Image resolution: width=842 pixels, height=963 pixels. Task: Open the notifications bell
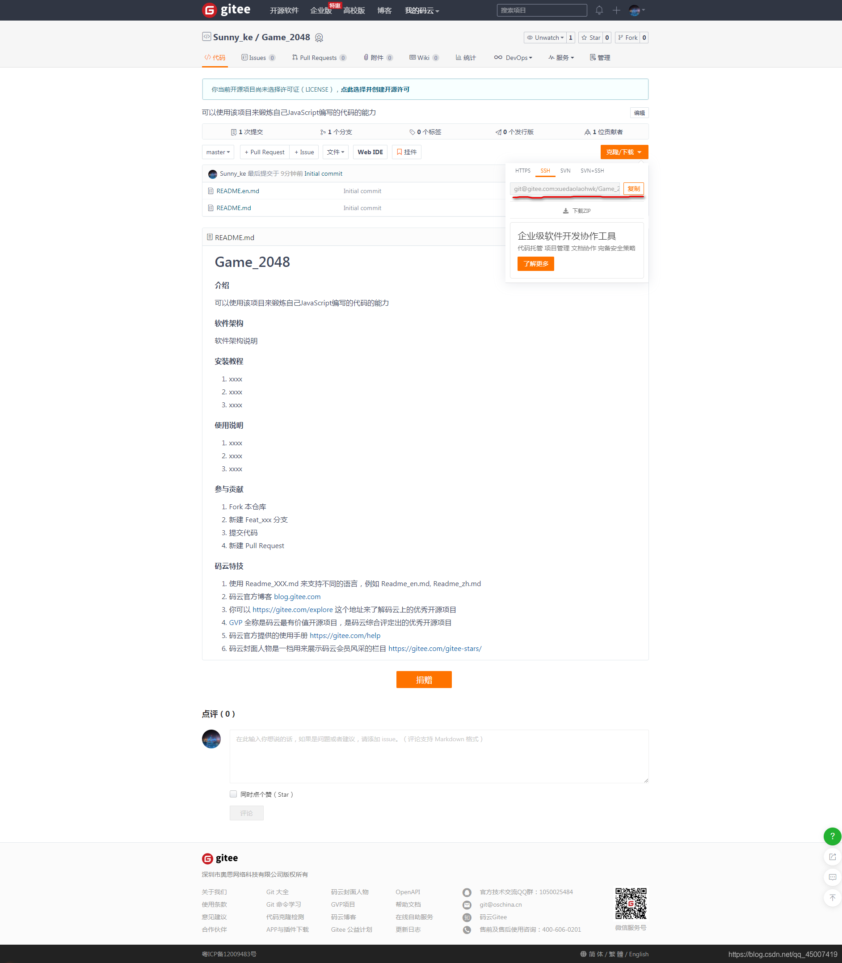[599, 10]
